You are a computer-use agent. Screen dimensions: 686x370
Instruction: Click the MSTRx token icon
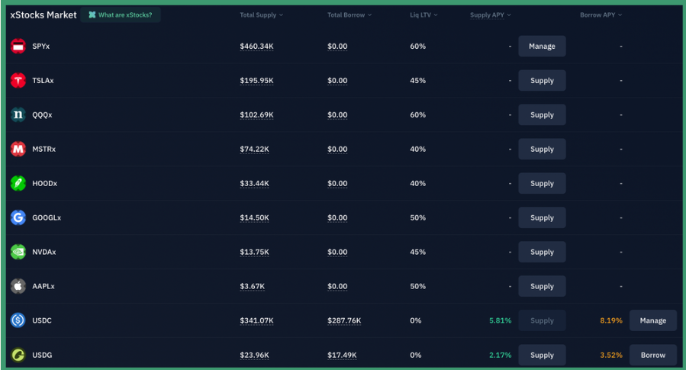pyautogui.click(x=18, y=150)
